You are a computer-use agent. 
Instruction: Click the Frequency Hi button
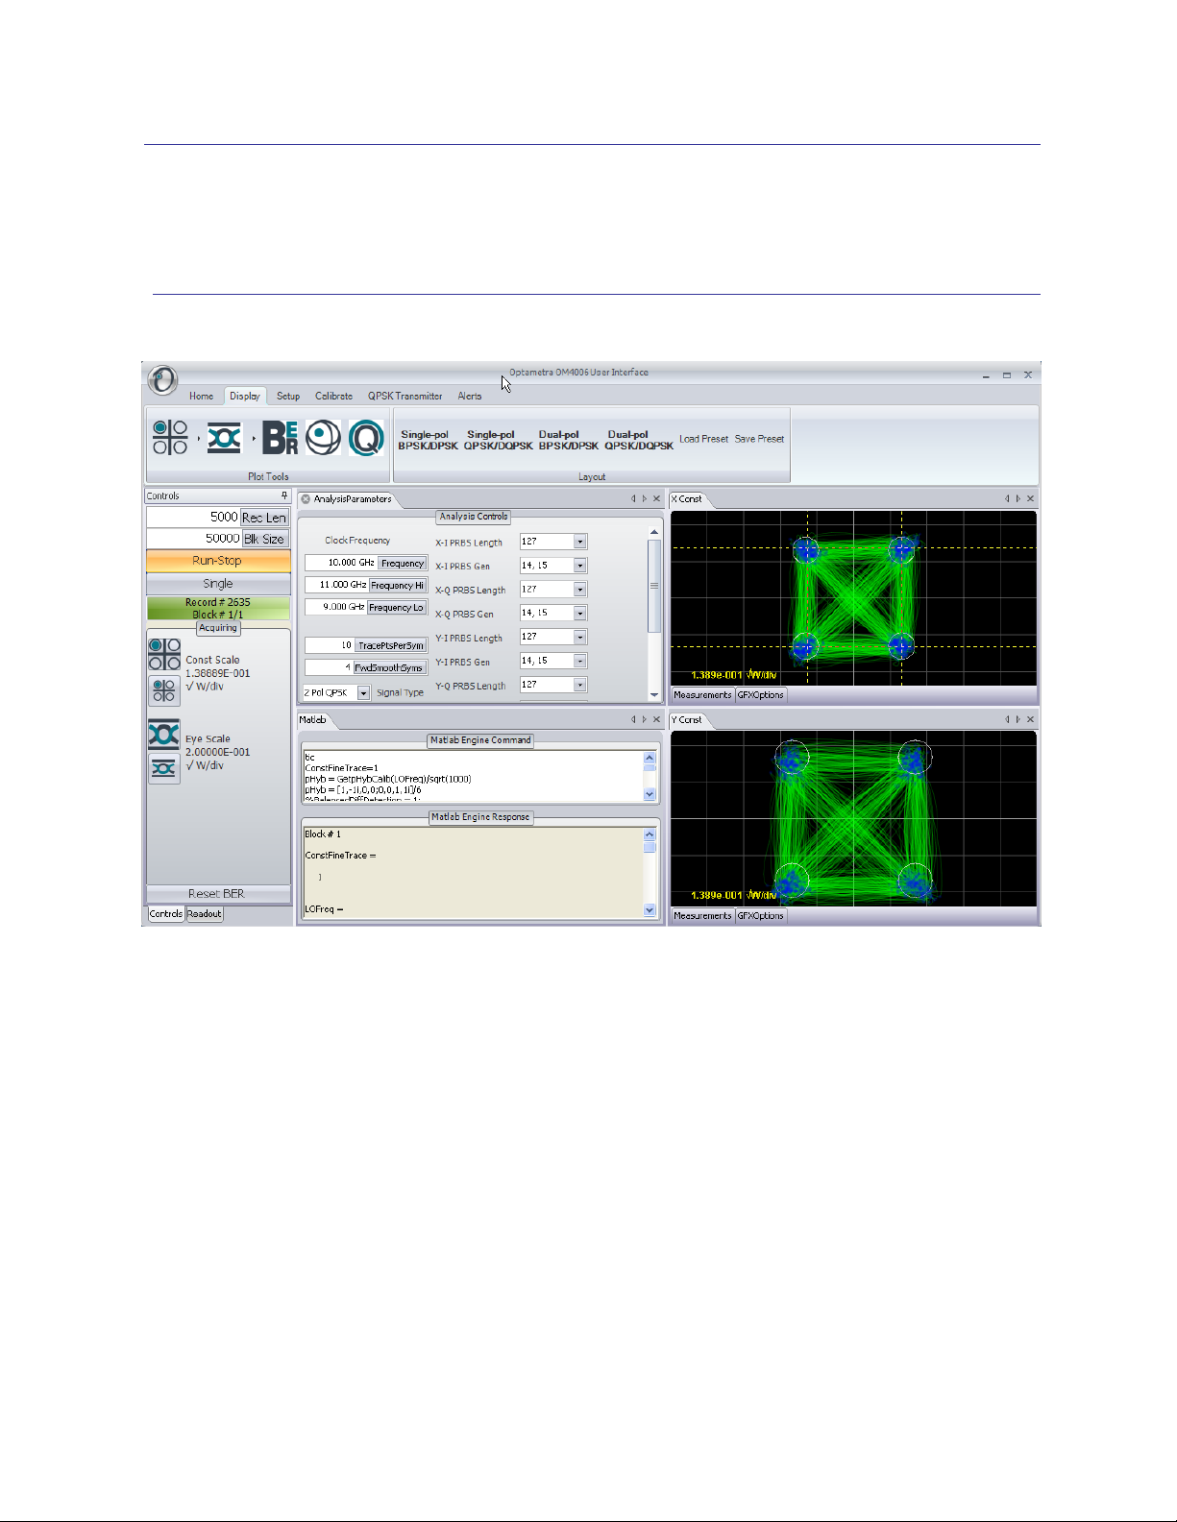(x=398, y=585)
